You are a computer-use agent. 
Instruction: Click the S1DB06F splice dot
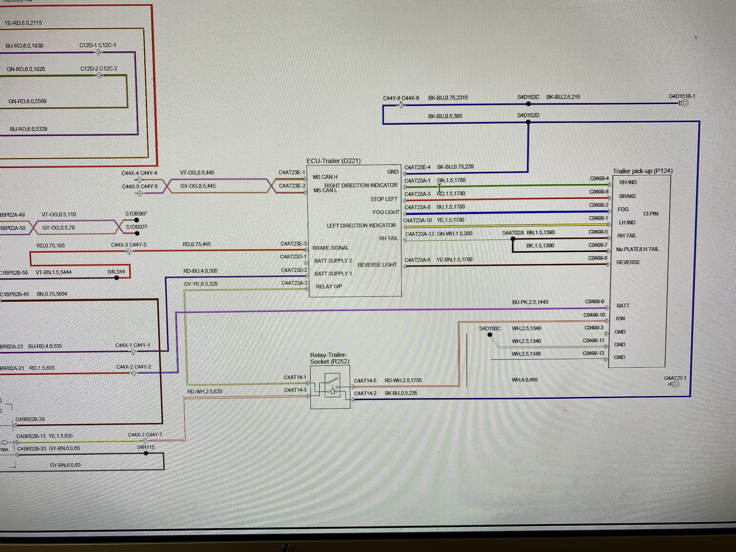pyautogui.click(x=136, y=220)
